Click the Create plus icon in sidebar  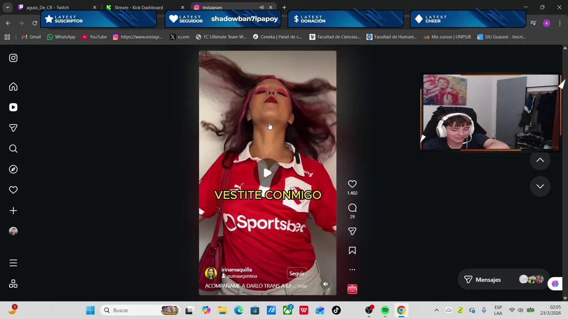click(x=13, y=211)
